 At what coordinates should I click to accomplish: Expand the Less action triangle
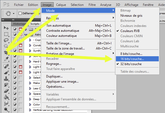click(x=30, y=88)
